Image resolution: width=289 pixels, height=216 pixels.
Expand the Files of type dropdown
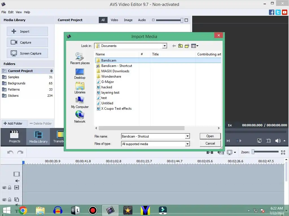pos(187,144)
